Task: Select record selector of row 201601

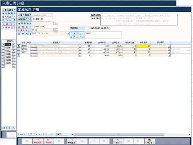Action: pyautogui.click(x=19, y=52)
